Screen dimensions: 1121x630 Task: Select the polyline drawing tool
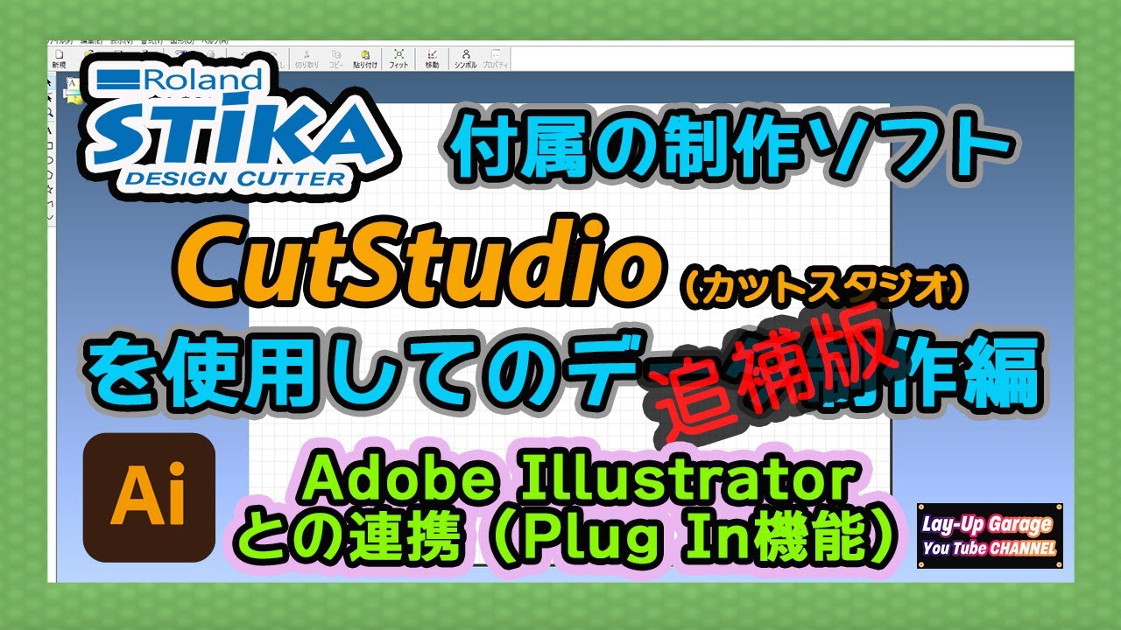click(x=50, y=204)
